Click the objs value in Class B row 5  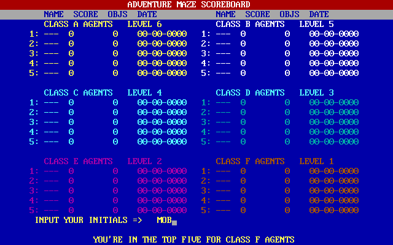287,73
